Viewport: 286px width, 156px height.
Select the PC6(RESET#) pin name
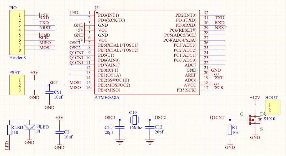point(183,30)
